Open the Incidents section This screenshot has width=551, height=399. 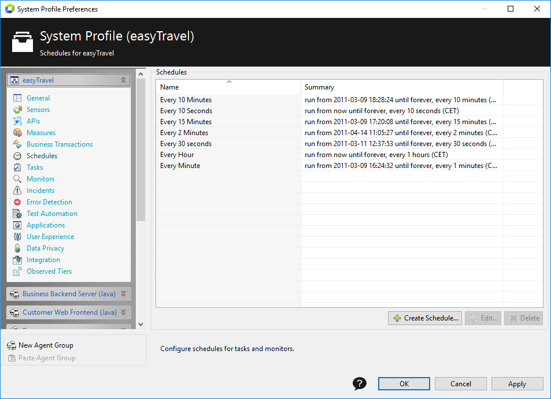[40, 191]
